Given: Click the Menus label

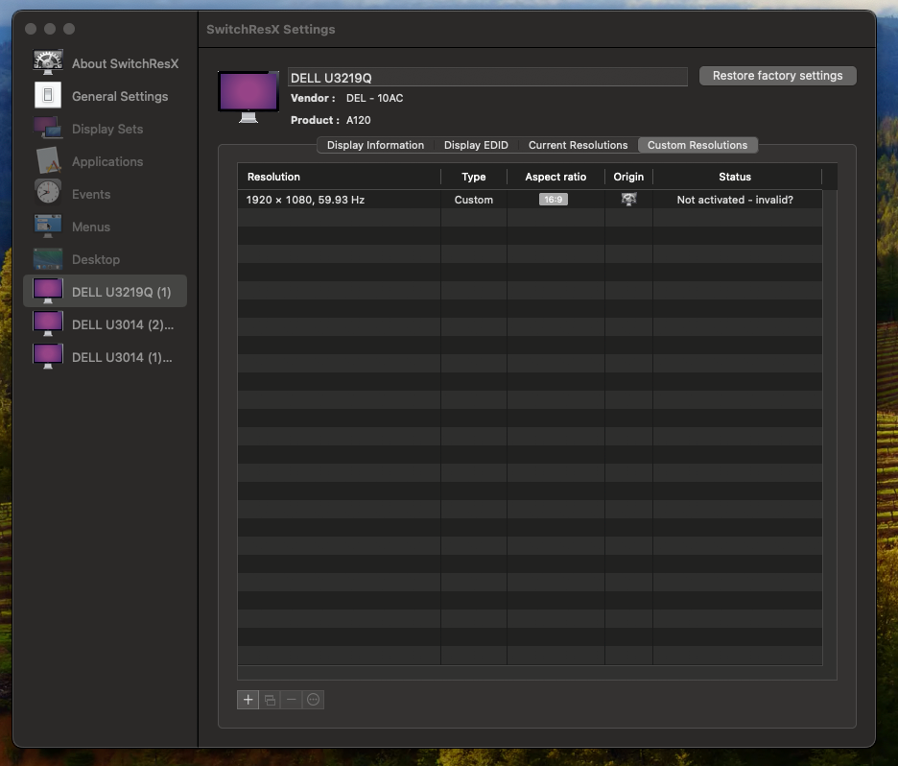Looking at the screenshot, I should click(x=91, y=227).
